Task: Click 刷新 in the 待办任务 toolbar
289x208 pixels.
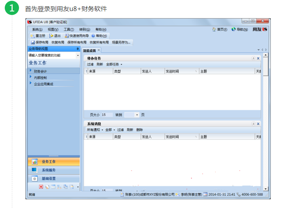Action: point(100,64)
